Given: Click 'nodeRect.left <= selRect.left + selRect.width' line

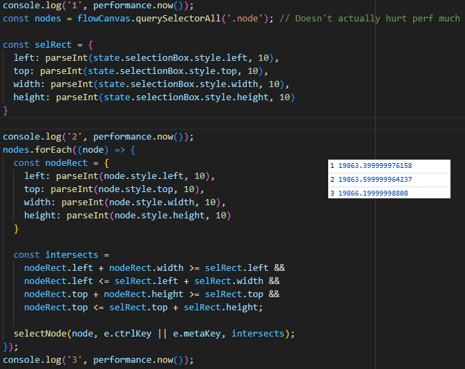Looking at the screenshot, I should [x=151, y=281].
